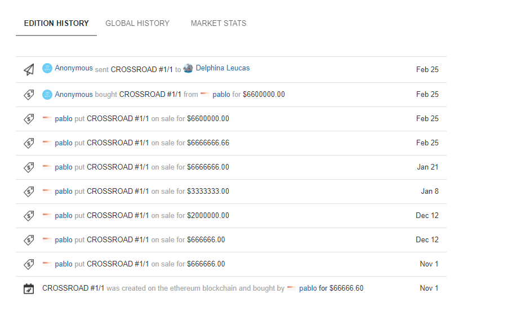Click pablo link on the Jan 21 listing
The image size is (507, 320).
click(x=64, y=167)
